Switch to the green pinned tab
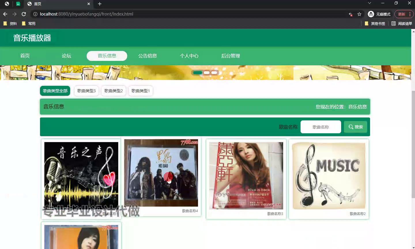The width and height of the screenshot is (415, 249). point(18,4)
